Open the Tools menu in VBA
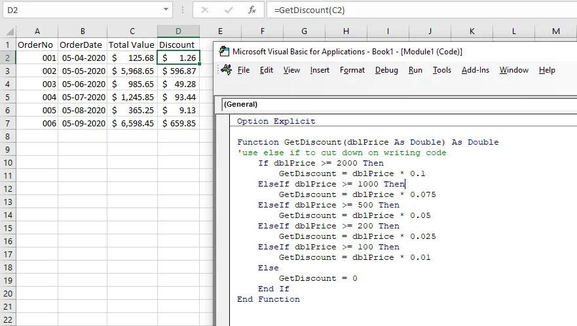Viewport: 577px width, 326px height. [x=441, y=70]
